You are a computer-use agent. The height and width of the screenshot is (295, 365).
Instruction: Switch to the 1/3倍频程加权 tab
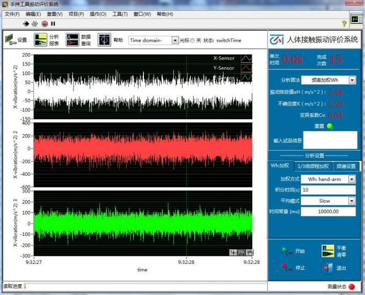(x=313, y=166)
